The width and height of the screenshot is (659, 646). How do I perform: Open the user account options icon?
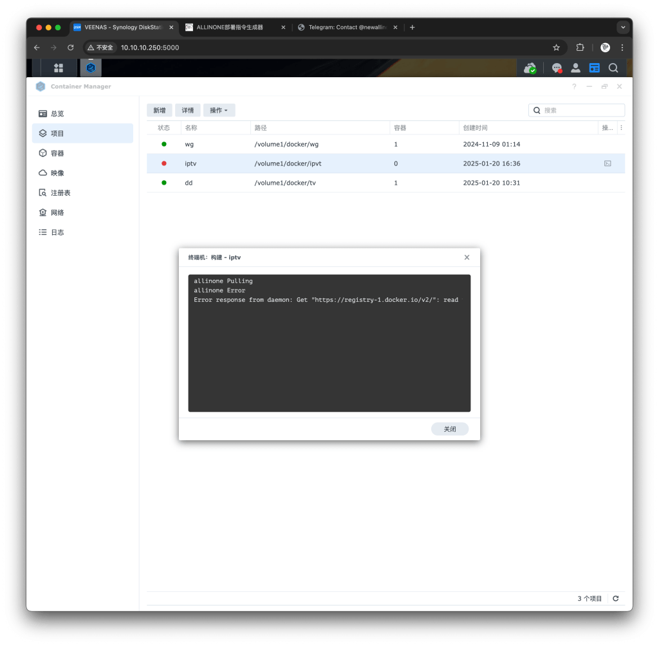(575, 68)
